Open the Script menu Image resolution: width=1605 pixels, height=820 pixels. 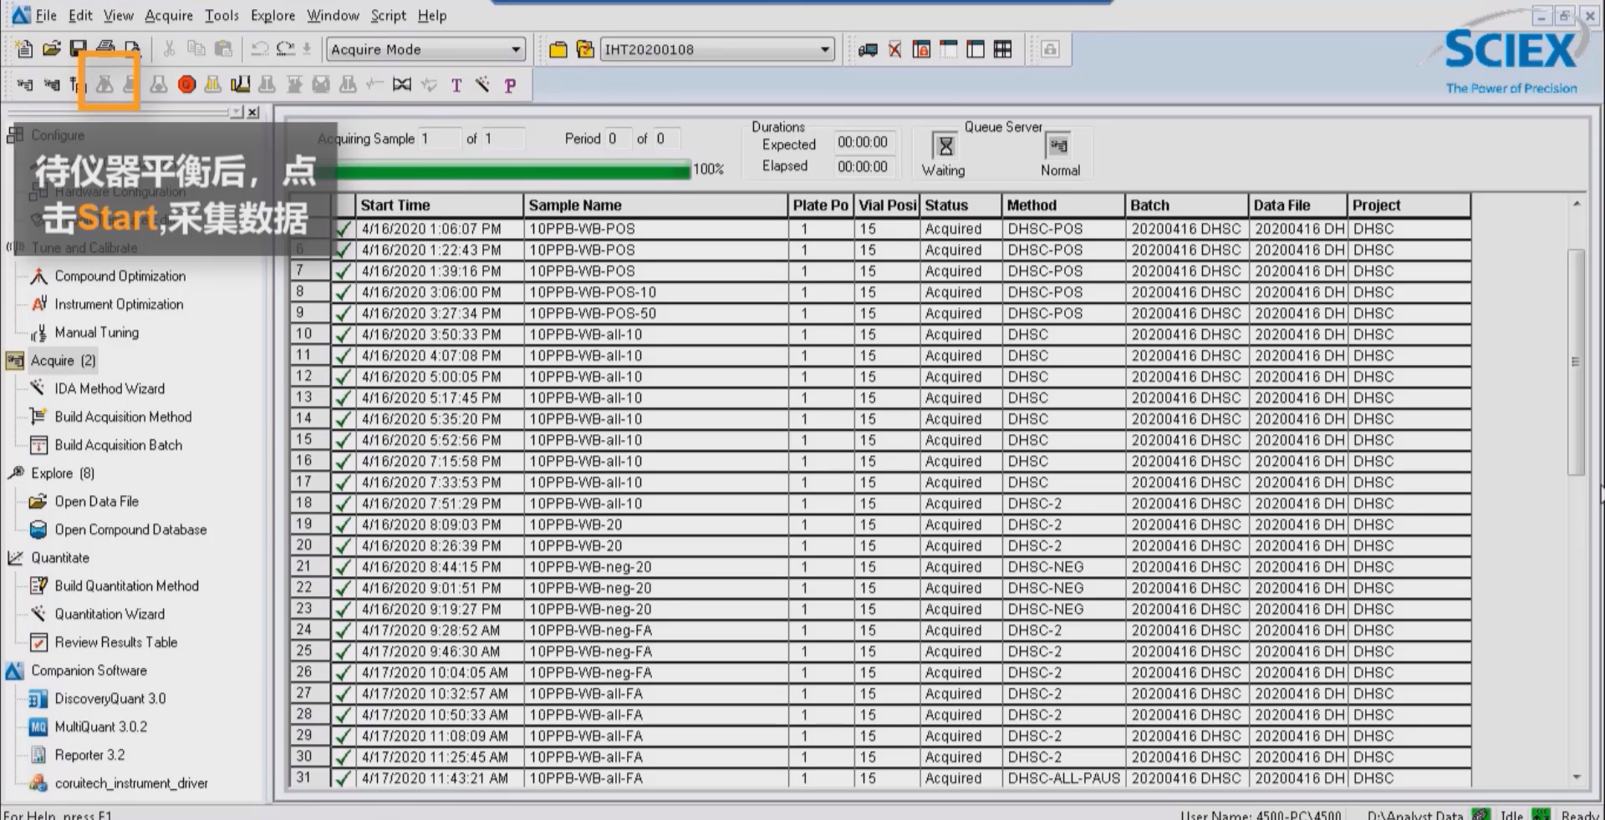(388, 15)
